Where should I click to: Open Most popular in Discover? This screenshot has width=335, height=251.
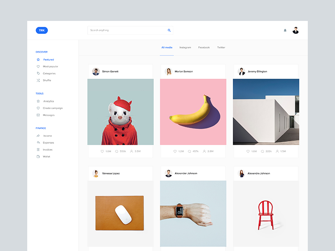50,67
